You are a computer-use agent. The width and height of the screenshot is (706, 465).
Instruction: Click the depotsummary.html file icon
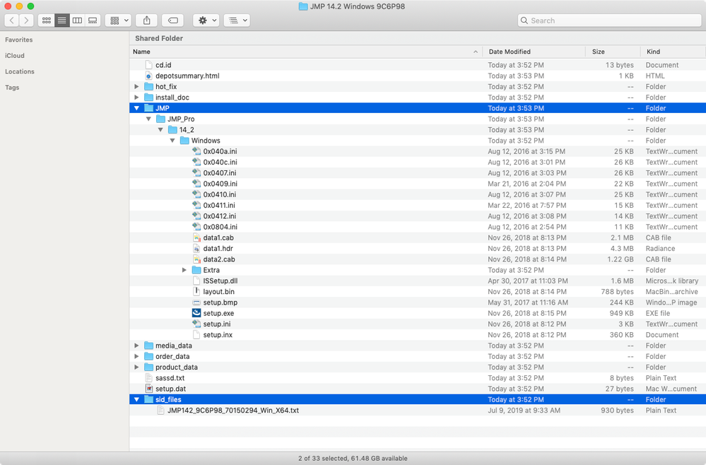coord(148,76)
